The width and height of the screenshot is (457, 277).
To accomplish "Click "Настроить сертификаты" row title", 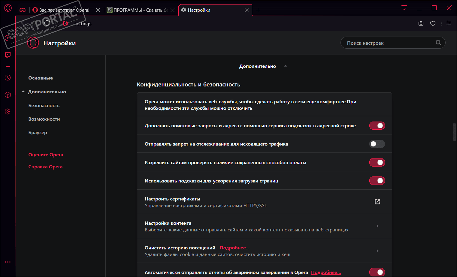I will pos(172,199).
